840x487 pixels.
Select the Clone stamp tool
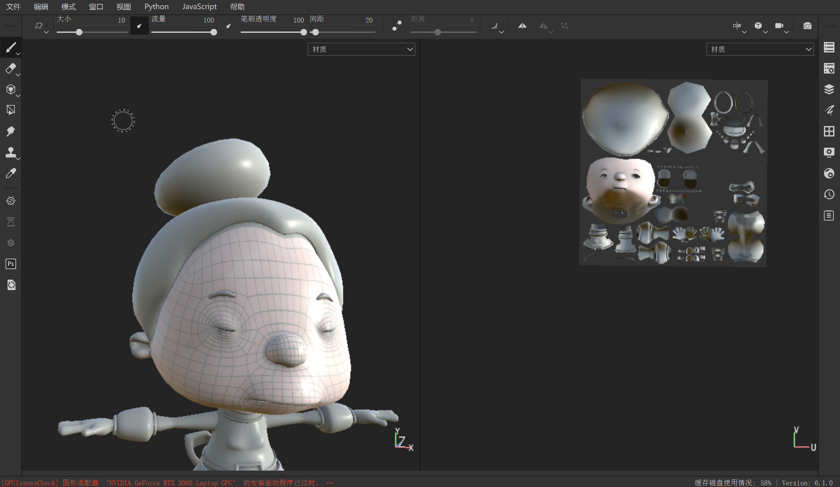click(11, 152)
